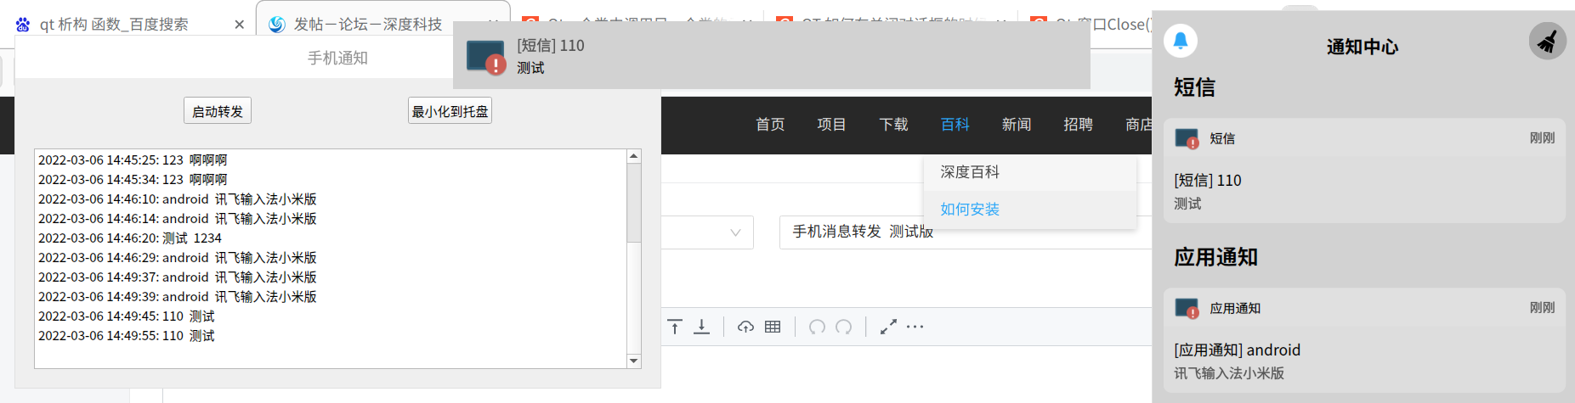Screen dimensions: 1575x403
Task: Expand the category dropdown chevron beside the title field
Action: 735,232
